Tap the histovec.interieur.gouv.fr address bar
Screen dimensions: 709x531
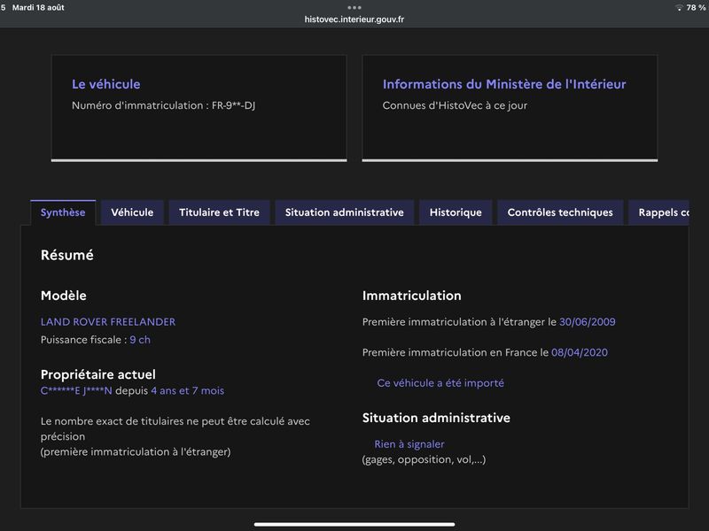click(354, 19)
